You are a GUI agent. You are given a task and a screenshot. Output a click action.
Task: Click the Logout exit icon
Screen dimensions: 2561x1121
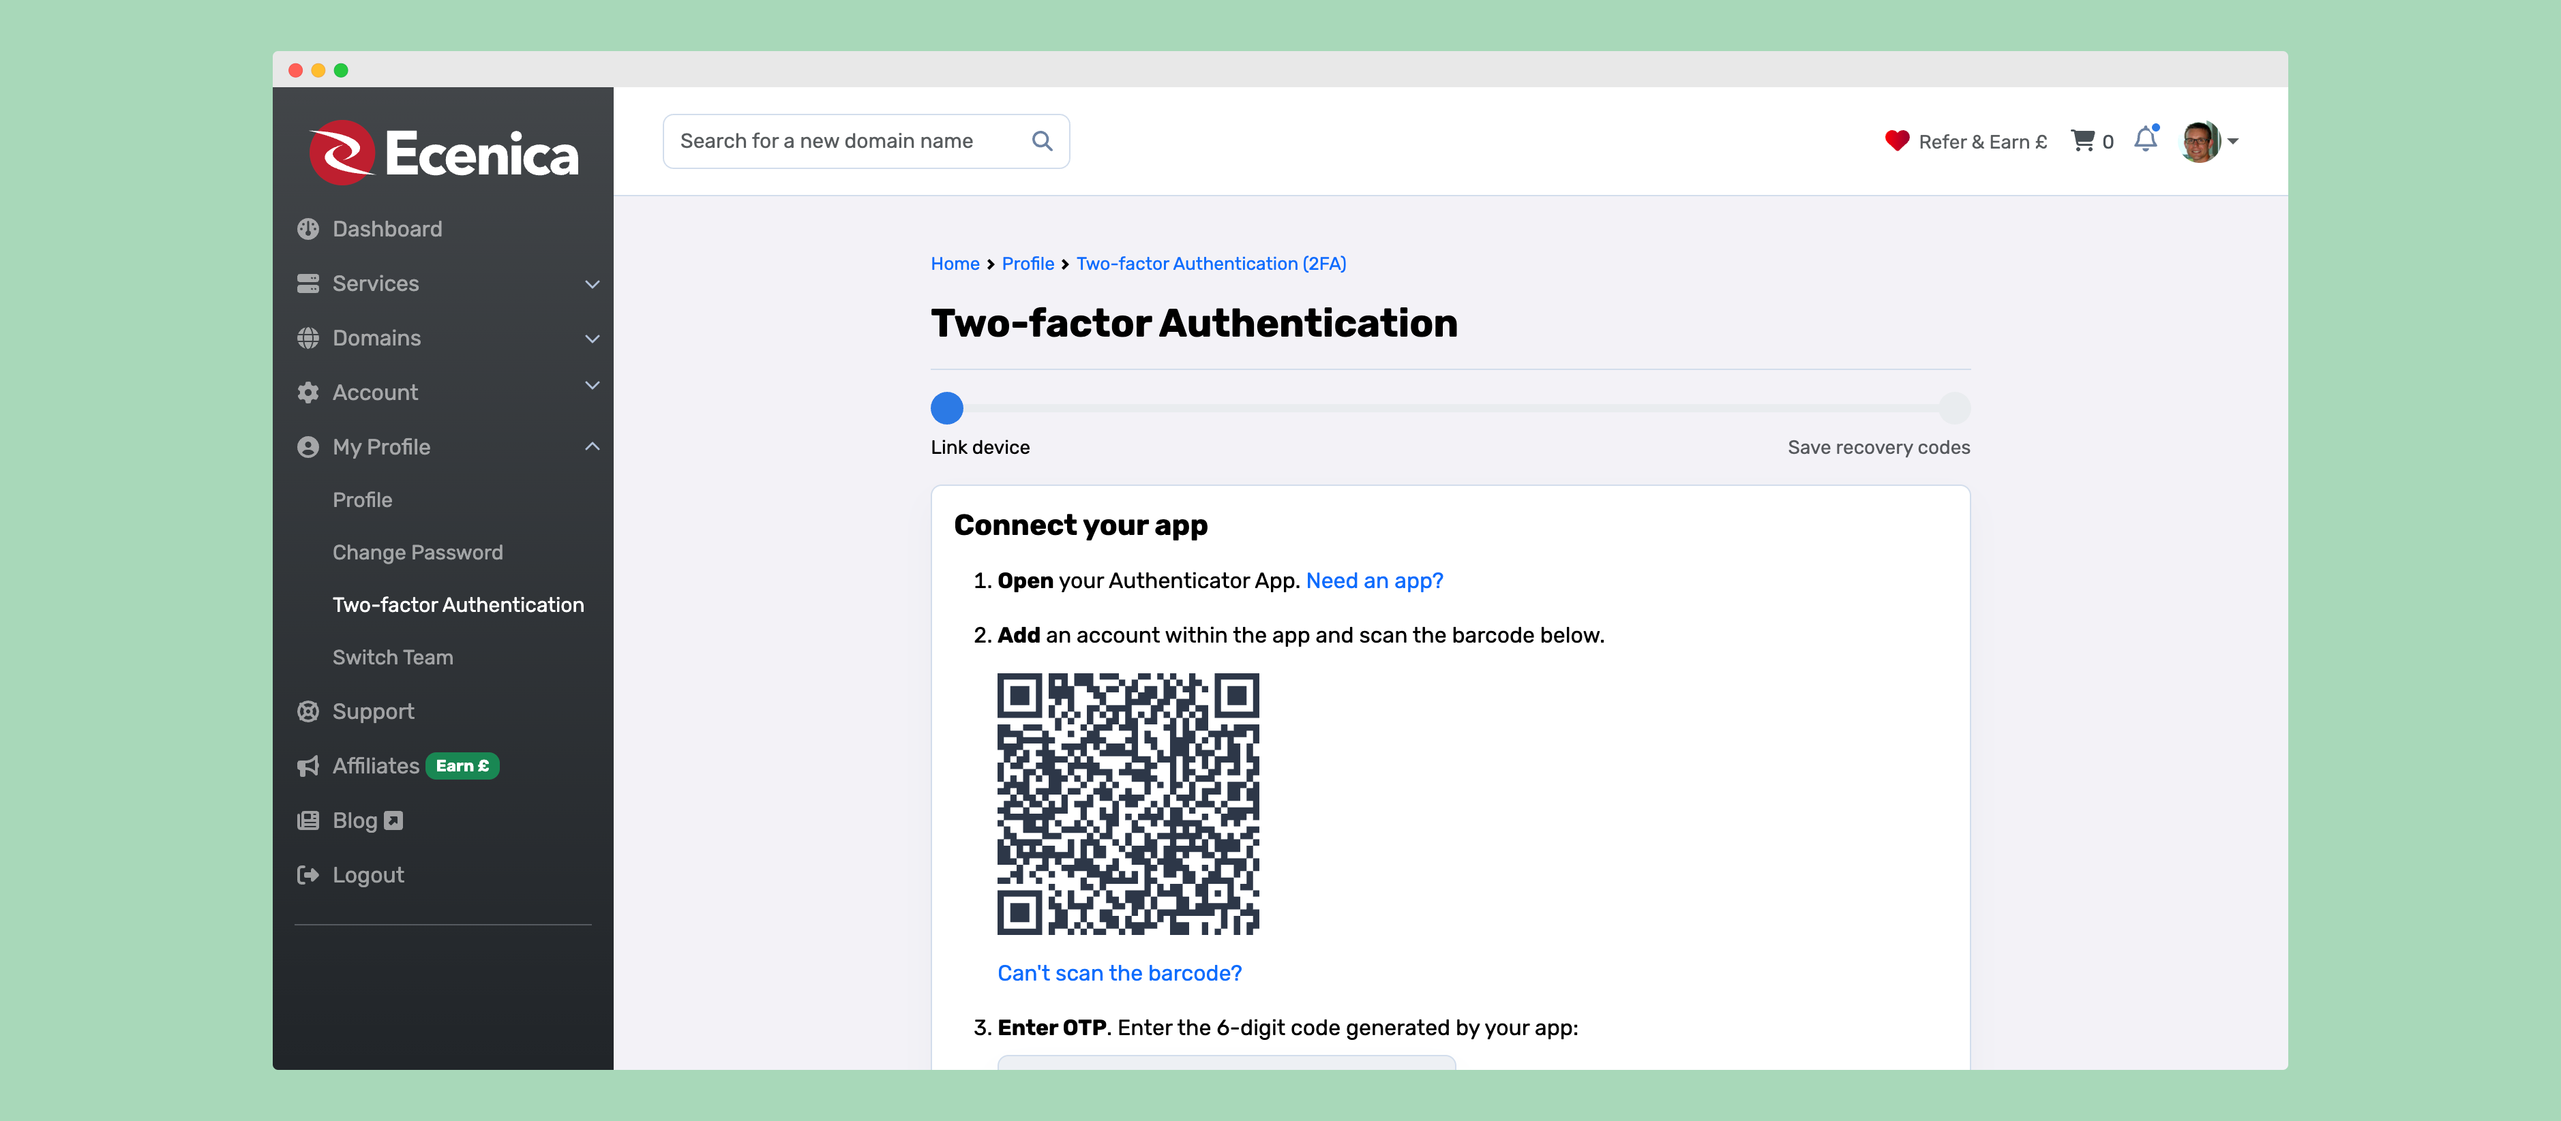coord(308,876)
